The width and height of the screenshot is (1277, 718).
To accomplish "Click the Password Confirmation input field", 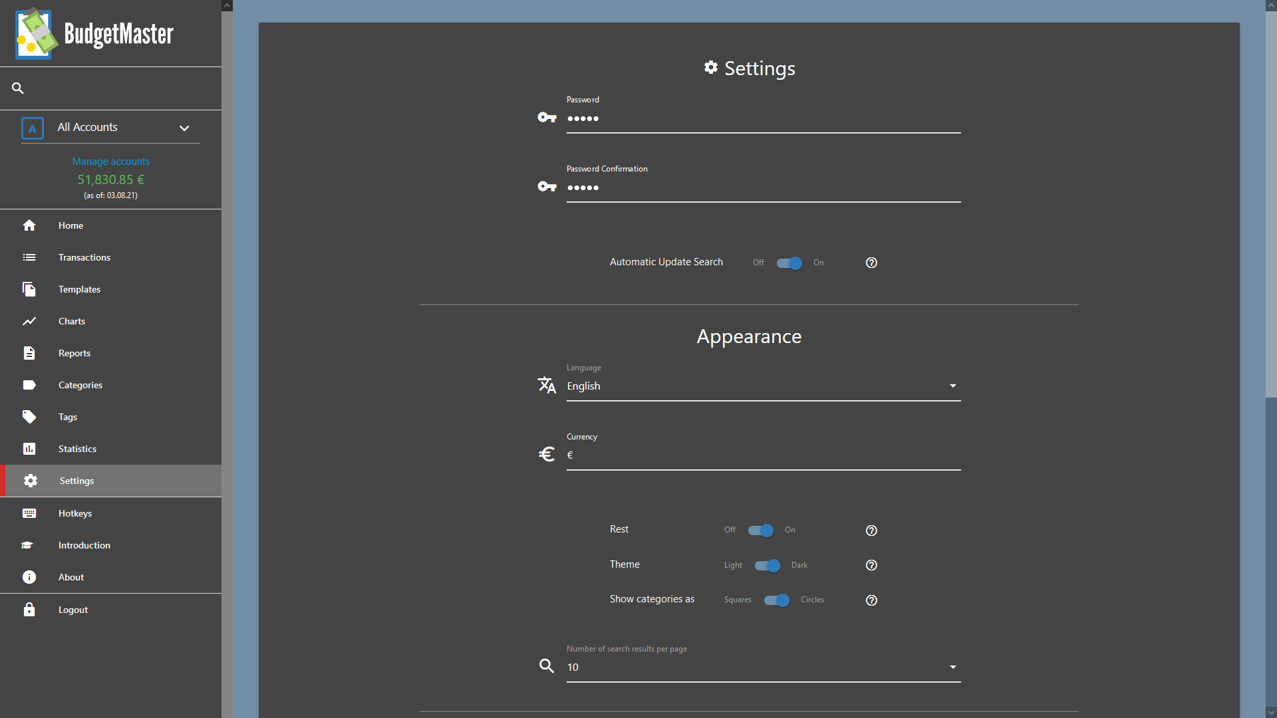I will [764, 187].
